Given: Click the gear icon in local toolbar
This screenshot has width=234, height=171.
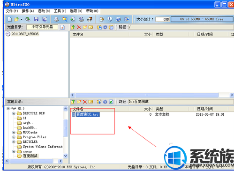Looking at the screenshot, I should 105,102.
